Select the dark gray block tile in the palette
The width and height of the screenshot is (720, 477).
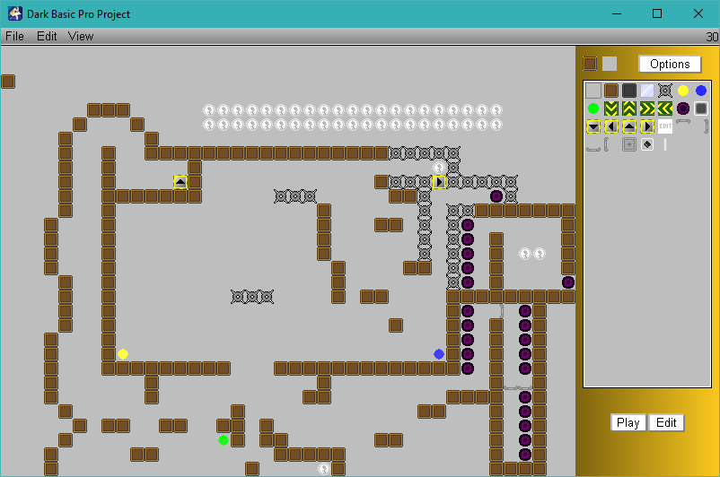click(629, 91)
